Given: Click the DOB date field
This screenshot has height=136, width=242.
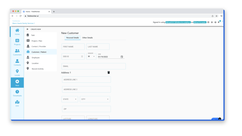Looking at the screenshot, I should click(109, 57).
